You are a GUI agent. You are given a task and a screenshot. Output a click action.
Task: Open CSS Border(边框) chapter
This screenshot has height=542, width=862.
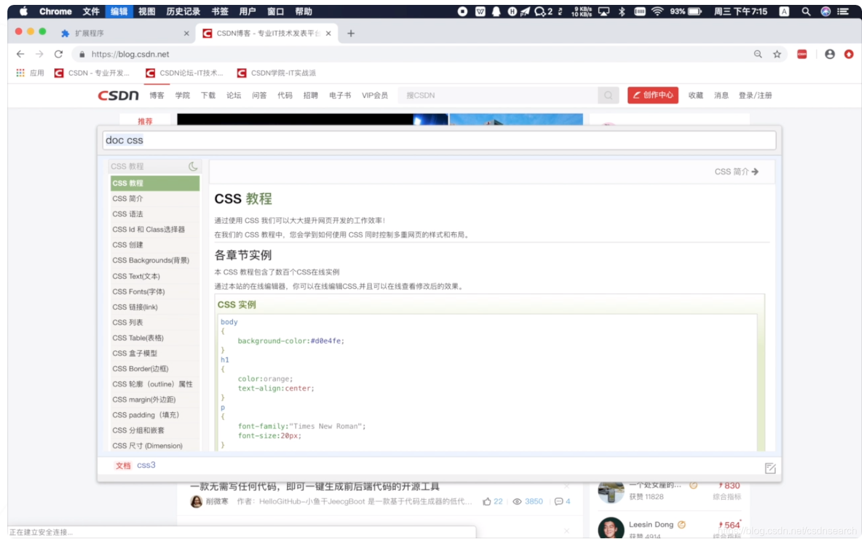pos(155,369)
